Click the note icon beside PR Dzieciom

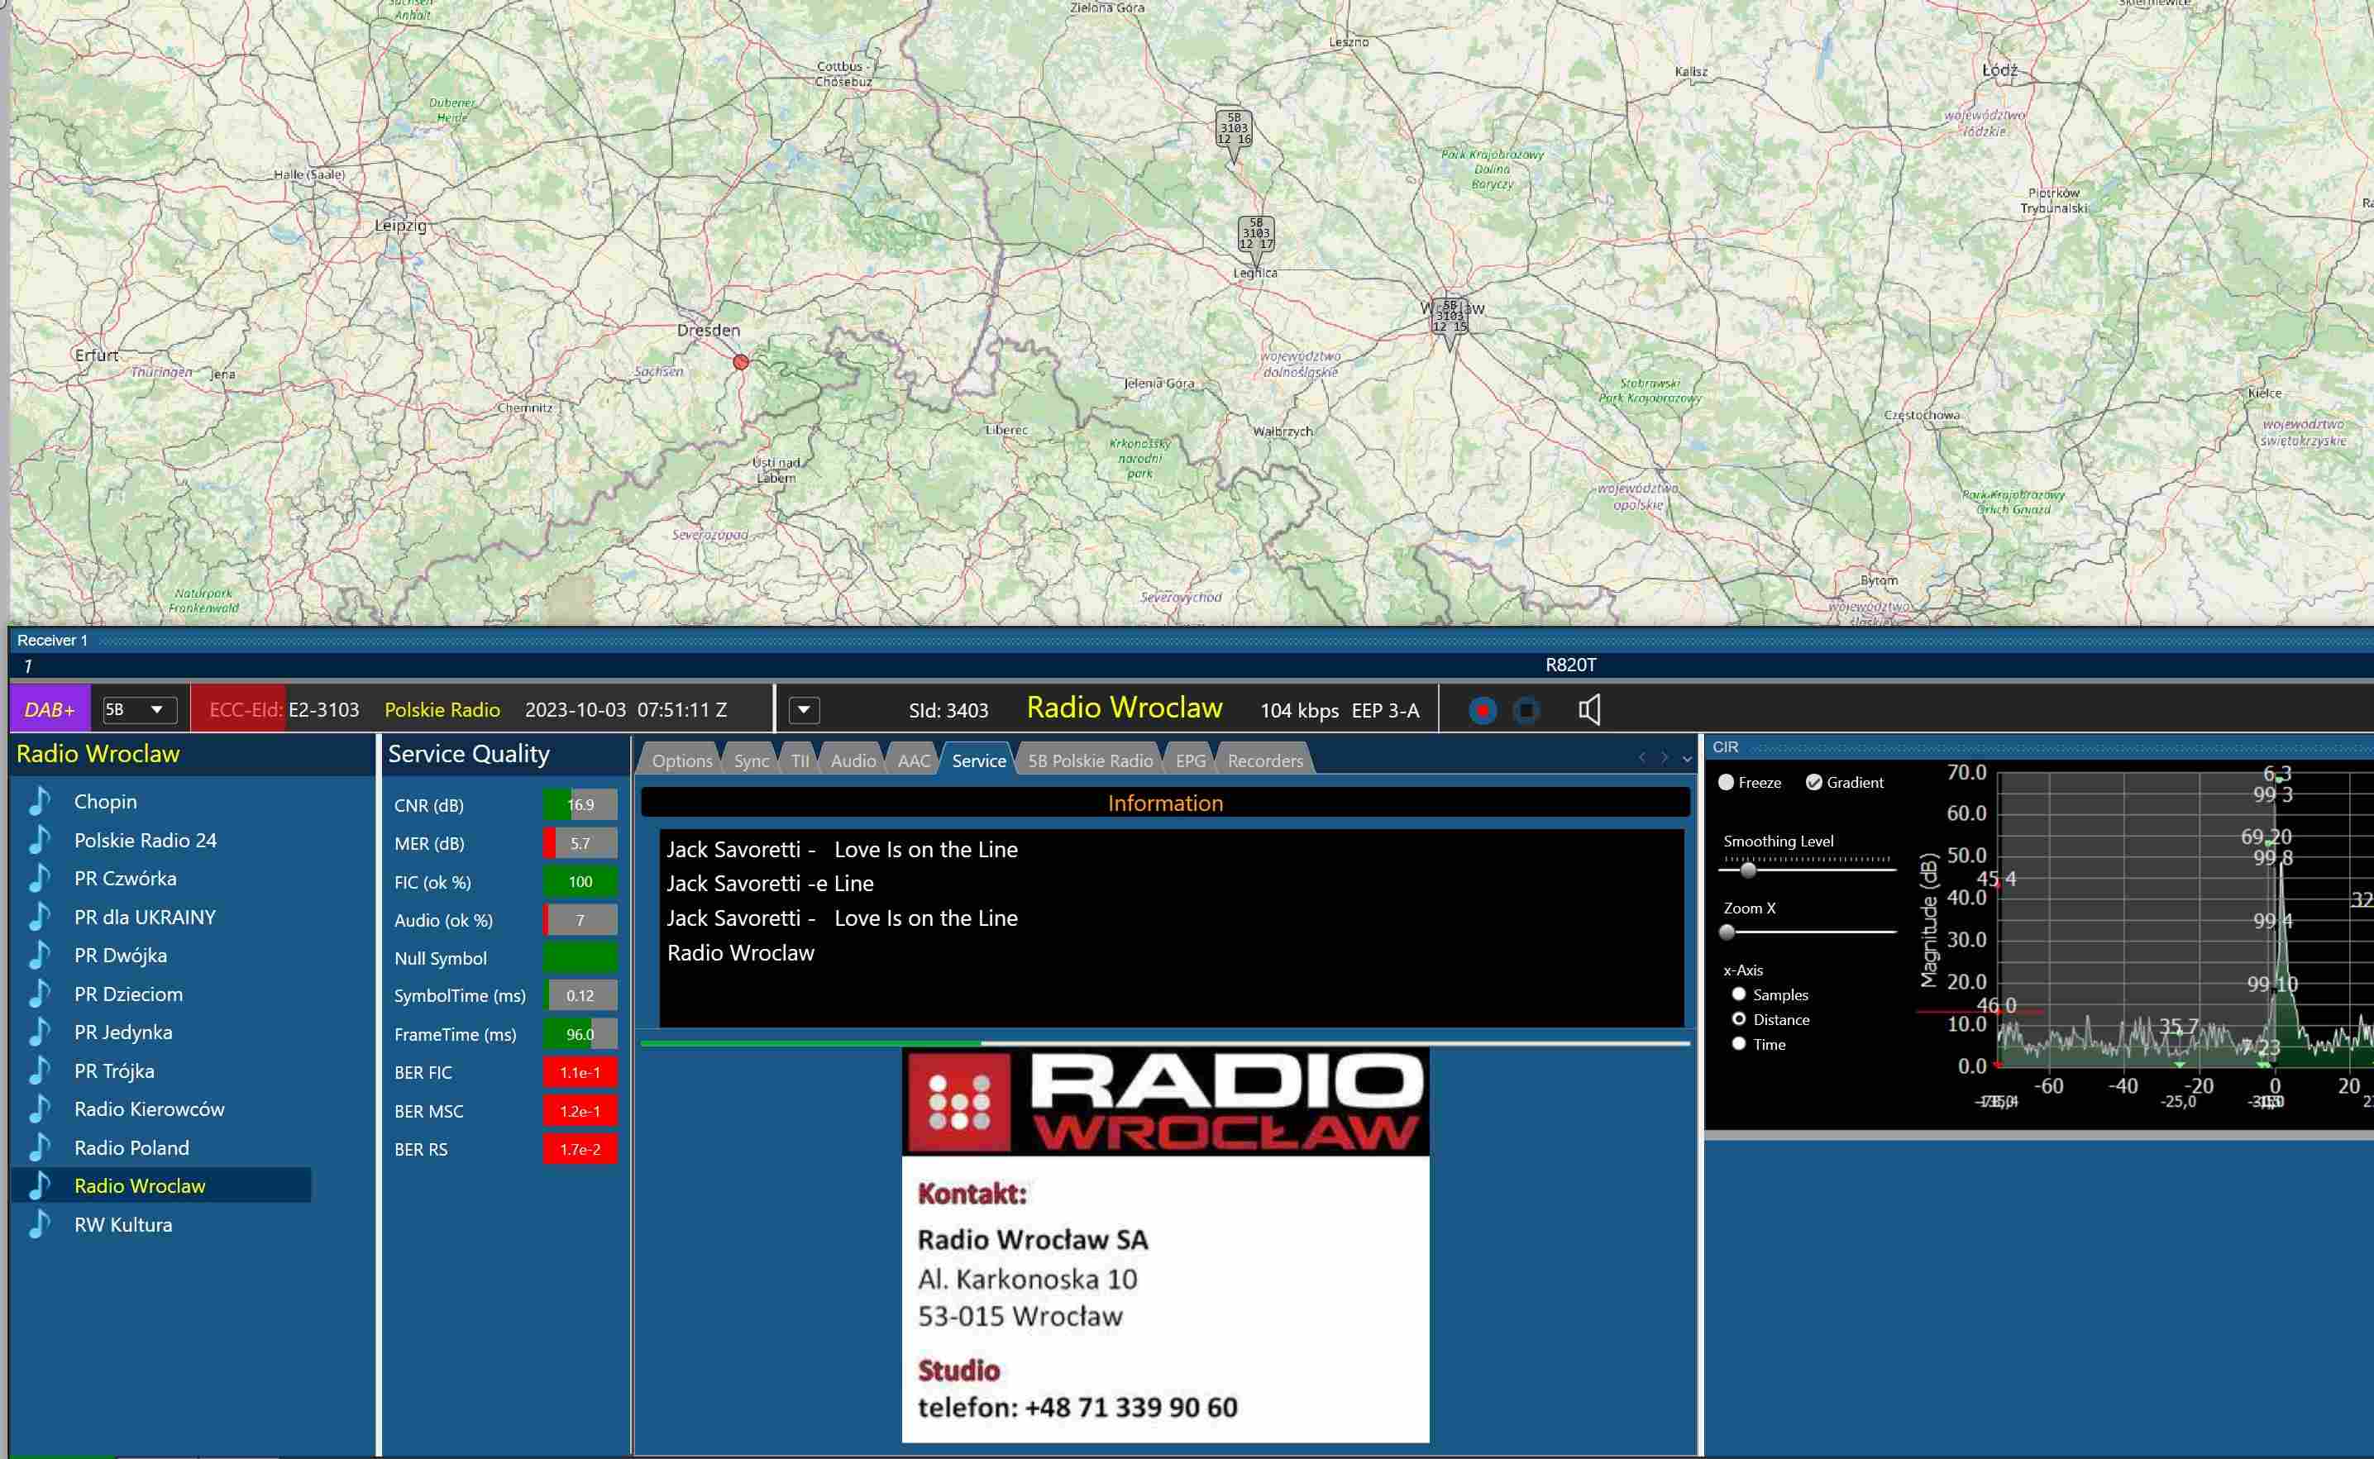point(40,994)
